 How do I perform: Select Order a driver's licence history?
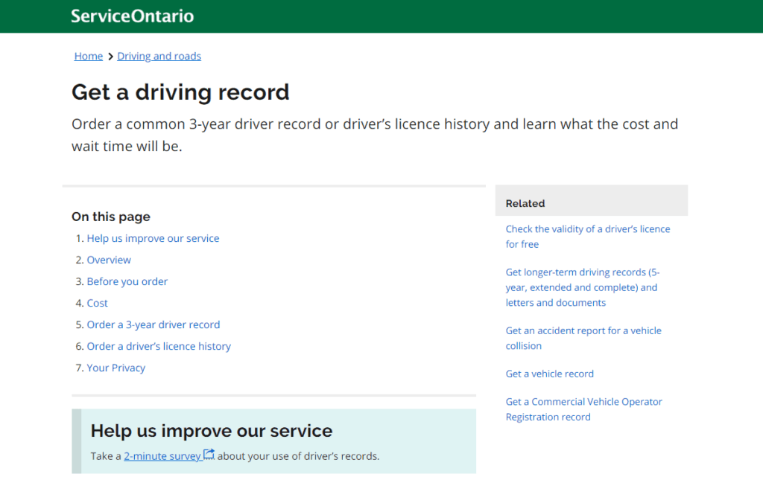pos(159,346)
